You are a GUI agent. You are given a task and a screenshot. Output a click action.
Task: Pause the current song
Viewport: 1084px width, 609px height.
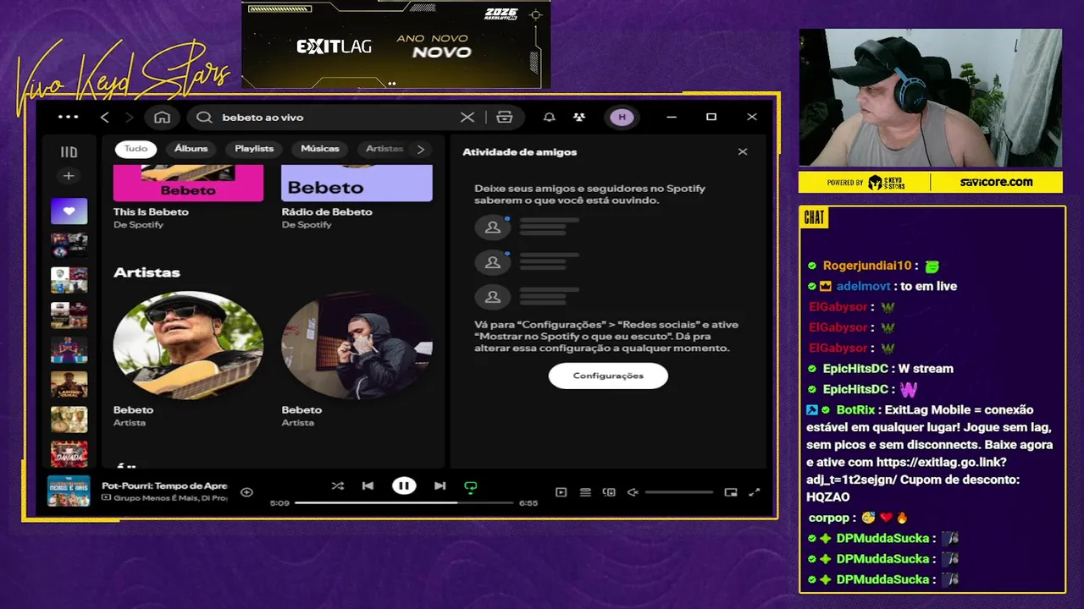(404, 486)
